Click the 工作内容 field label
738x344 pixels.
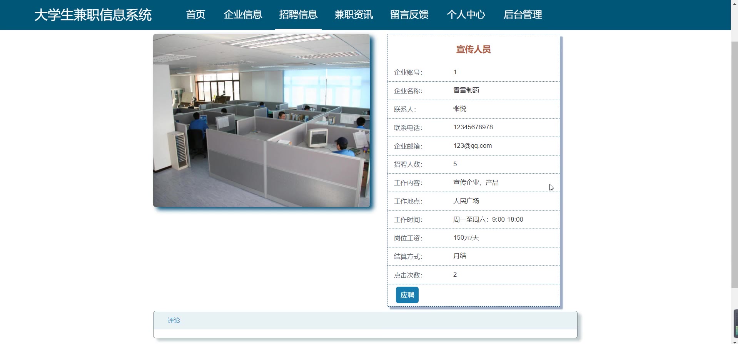[x=408, y=183]
